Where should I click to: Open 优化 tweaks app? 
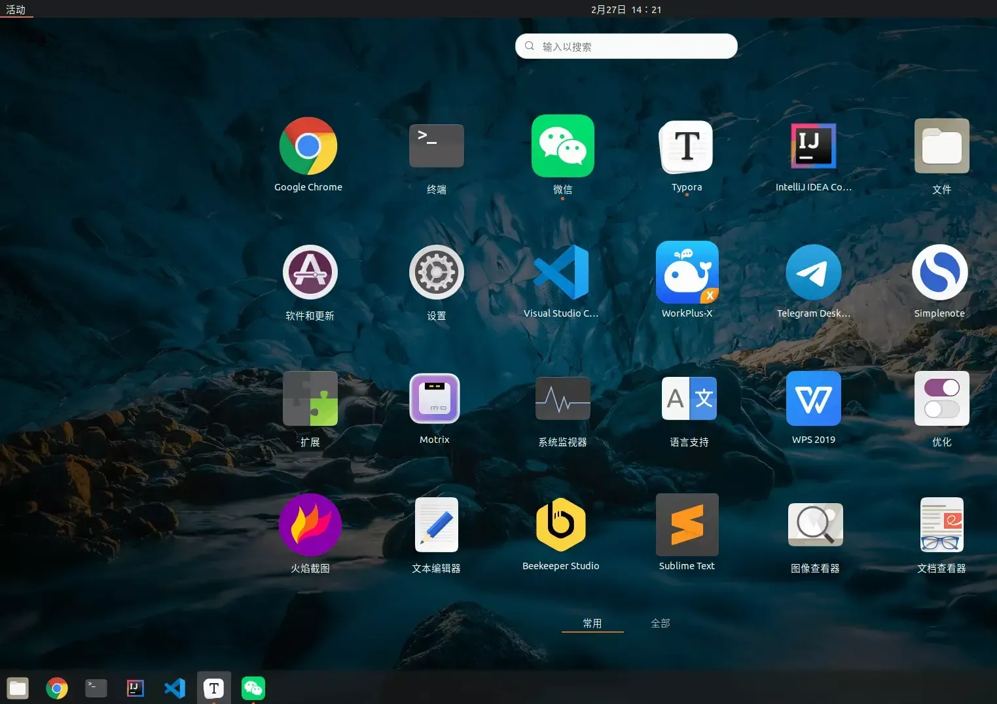click(942, 398)
